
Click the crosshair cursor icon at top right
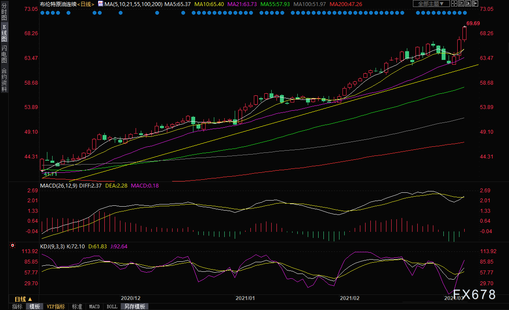click(x=454, y=4)
